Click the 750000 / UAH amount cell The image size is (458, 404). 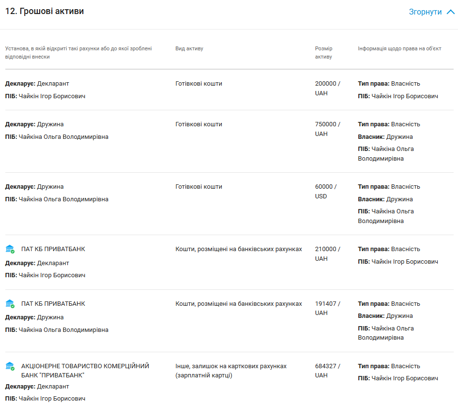tap(328, 129)
